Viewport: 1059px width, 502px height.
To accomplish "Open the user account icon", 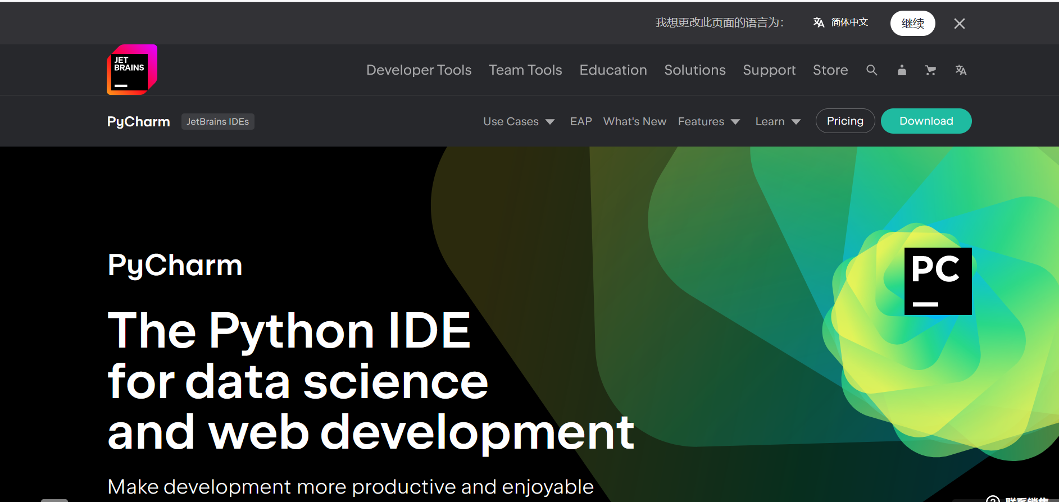I will click(902, 70).
